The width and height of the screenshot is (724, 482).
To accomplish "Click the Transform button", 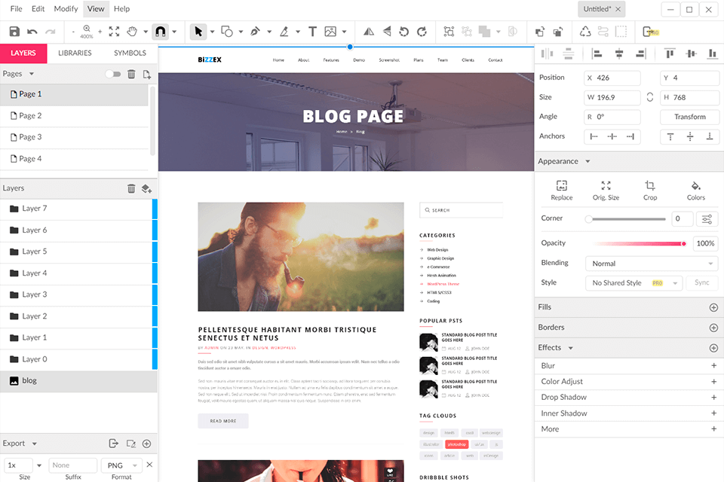I will click(x=689, y=117).
